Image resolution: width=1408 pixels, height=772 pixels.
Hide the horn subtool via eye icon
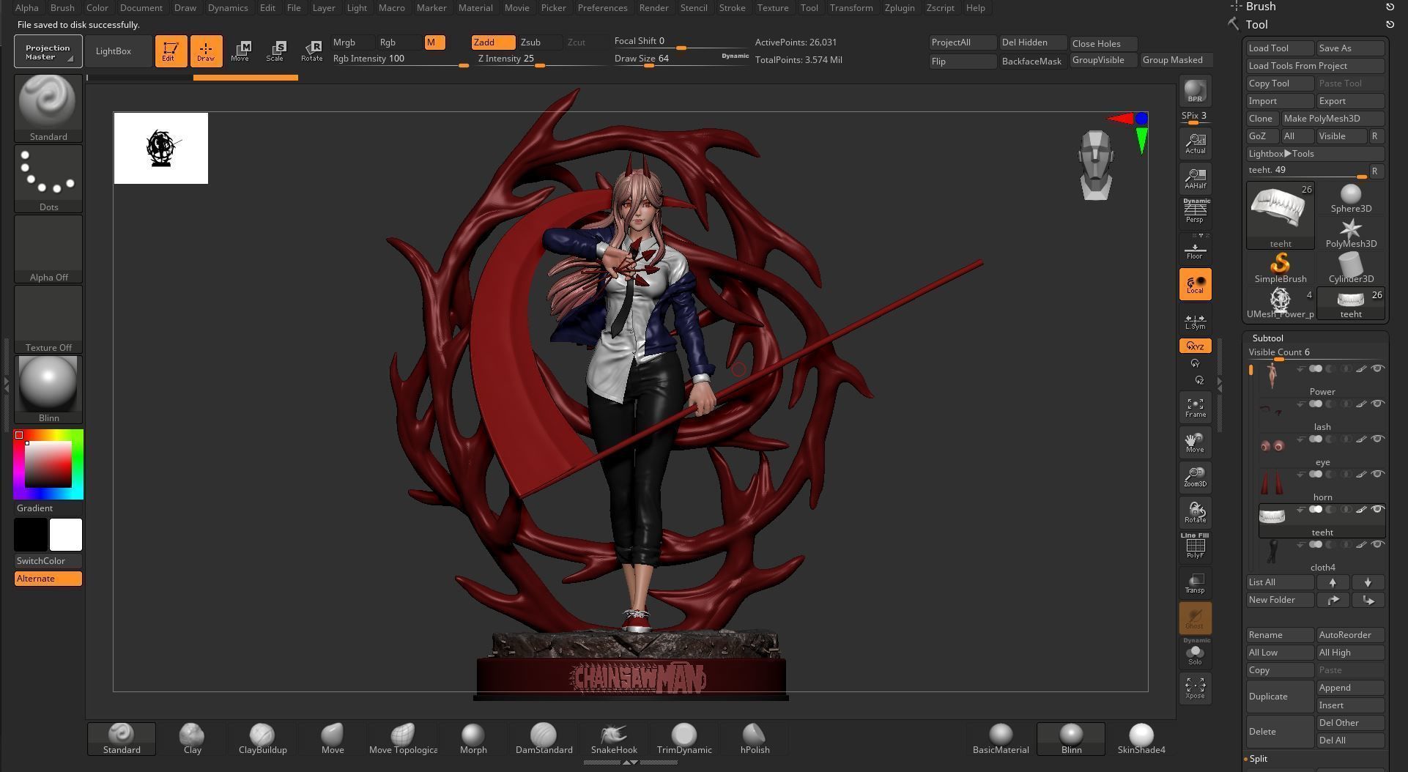1377,474
